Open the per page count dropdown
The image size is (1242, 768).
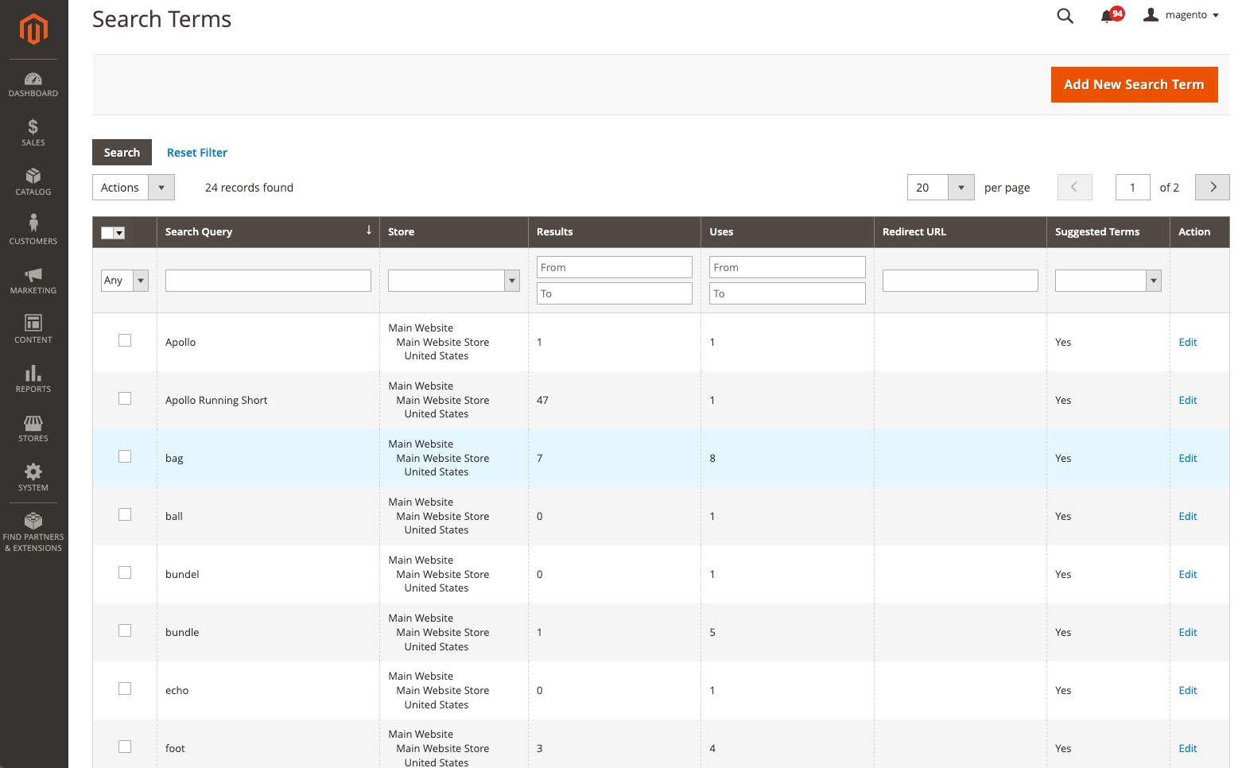961,188
